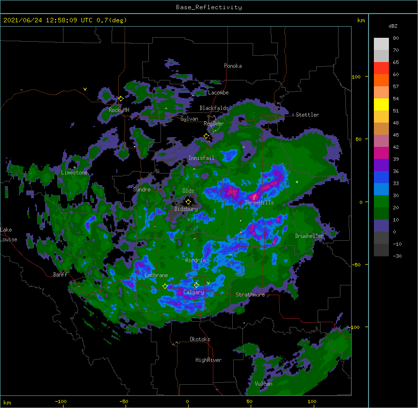This screenshot has height=408, width=418.
Task: Click the yellow diamond marker above Calgary label
Action: click(196, 285)
